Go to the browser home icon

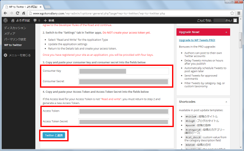tap(24, 13)
